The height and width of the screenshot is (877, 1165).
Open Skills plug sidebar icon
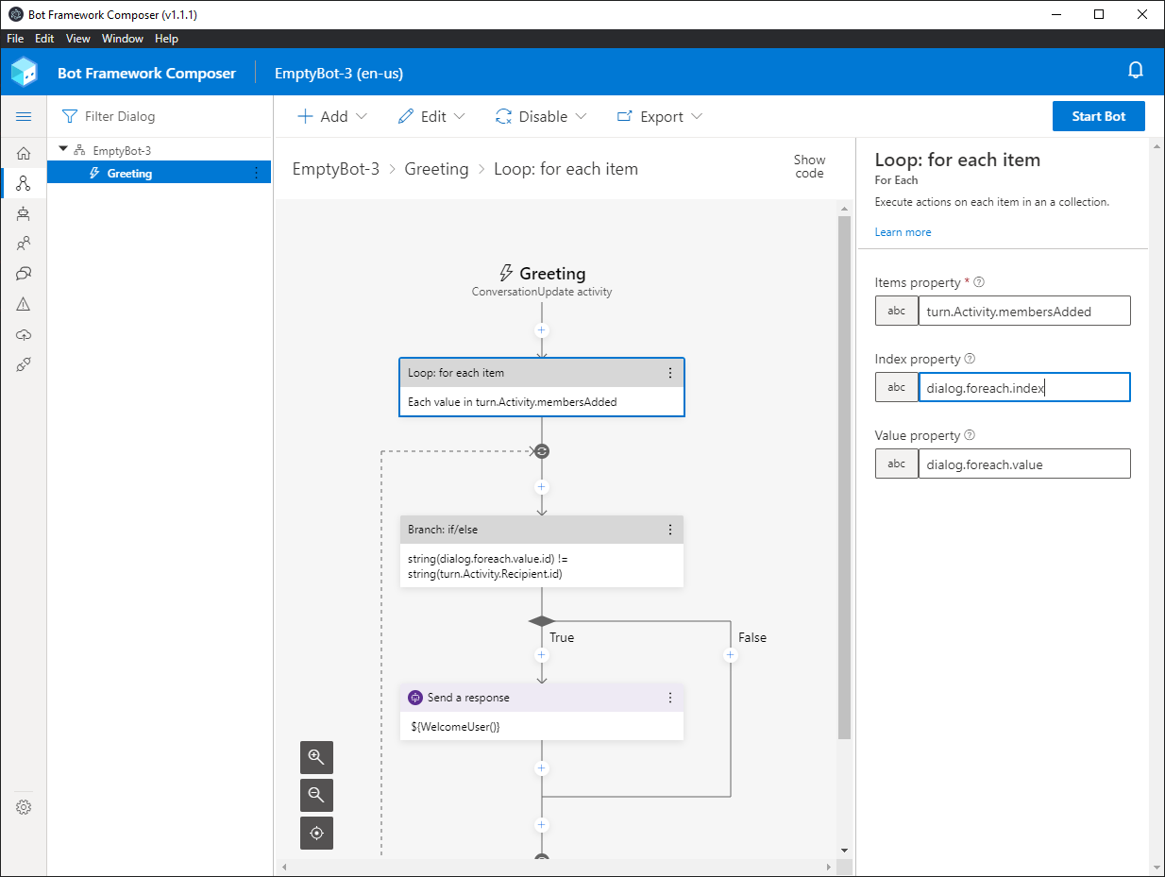[x=24, y=364]
